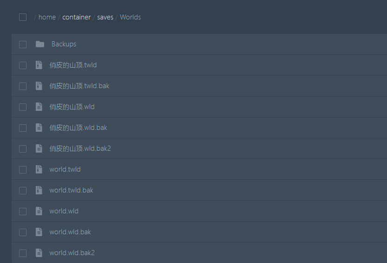Click the Backups folder icon

pos(40,44)
